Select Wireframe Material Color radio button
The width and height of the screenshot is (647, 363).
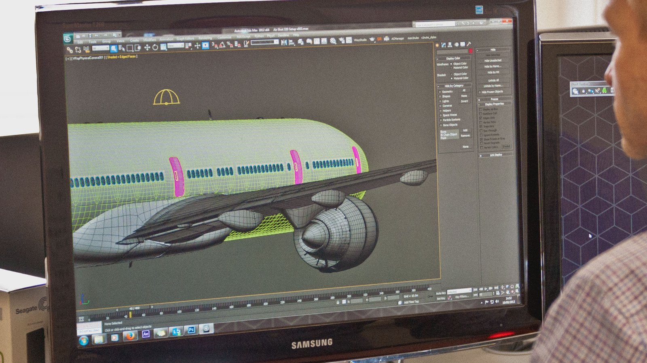(x=451, y=68)
